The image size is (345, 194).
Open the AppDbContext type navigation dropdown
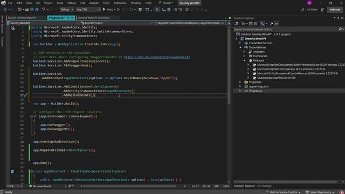(x=116, y=23)
